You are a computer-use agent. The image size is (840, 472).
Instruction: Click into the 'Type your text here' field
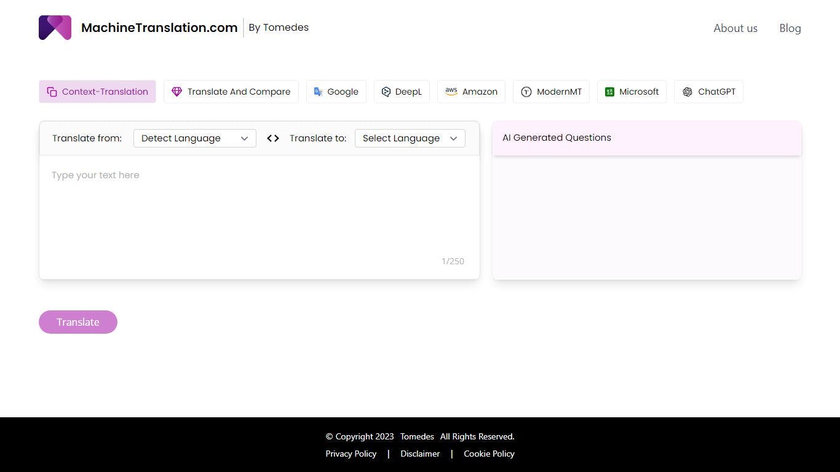pos(258,203)
